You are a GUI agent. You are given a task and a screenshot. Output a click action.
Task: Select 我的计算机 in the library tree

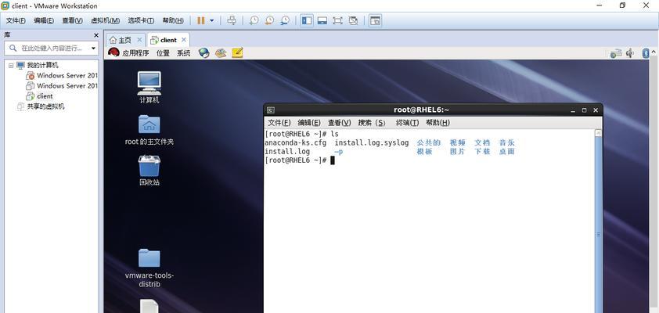click(42, 66)
